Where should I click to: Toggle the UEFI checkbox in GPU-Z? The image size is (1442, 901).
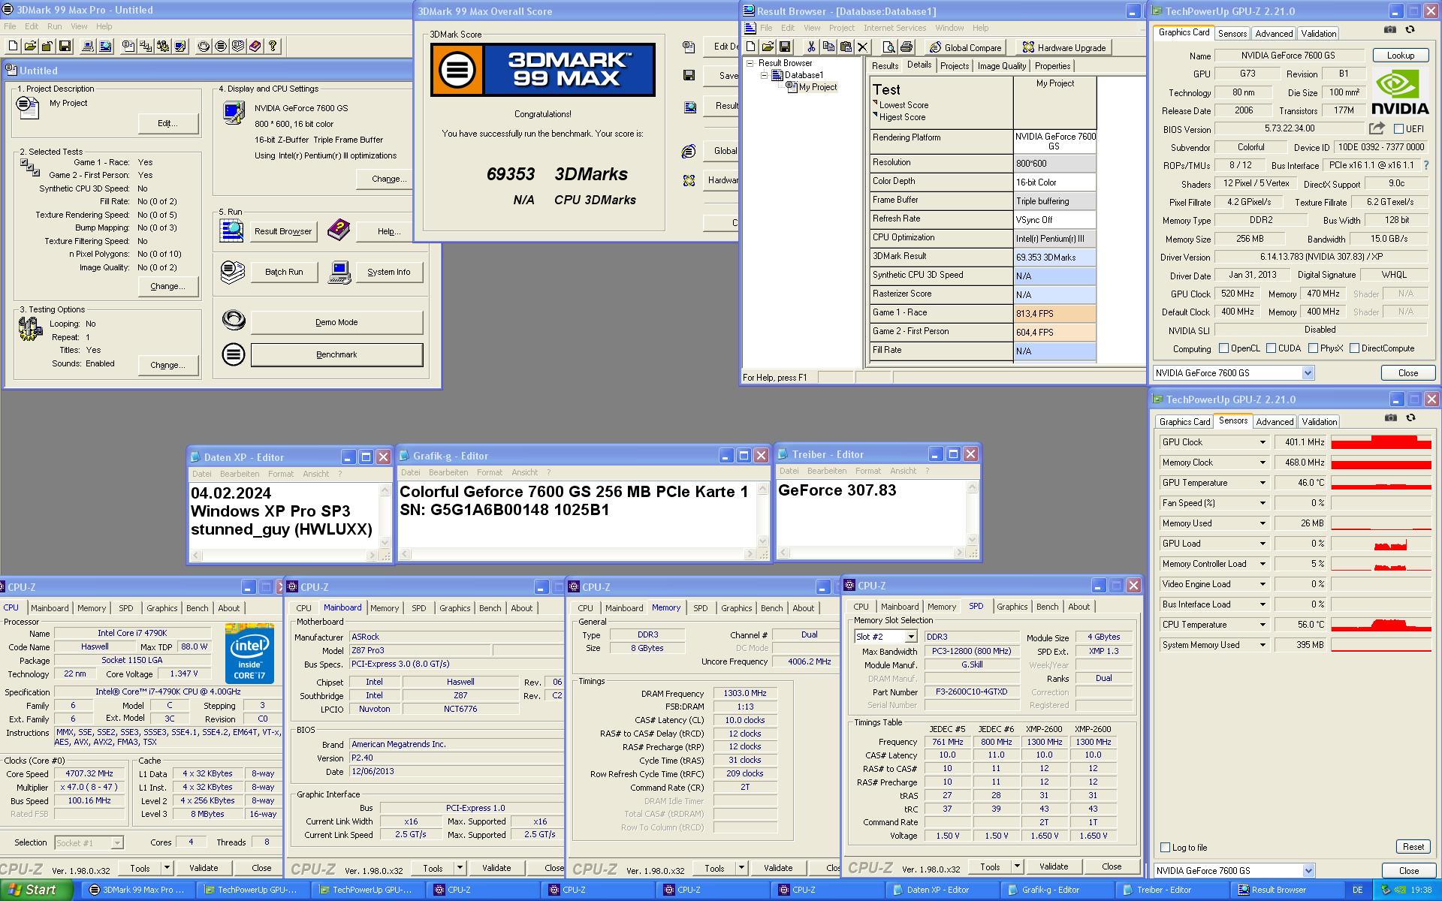pyautogui.click(x=1398, y=129)
